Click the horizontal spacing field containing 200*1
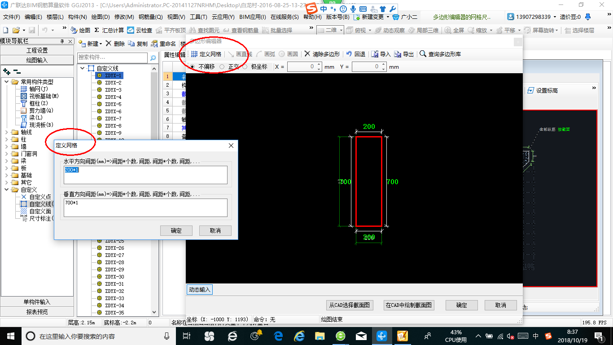This screenshot has width=613, height=345. coord(145,175)
